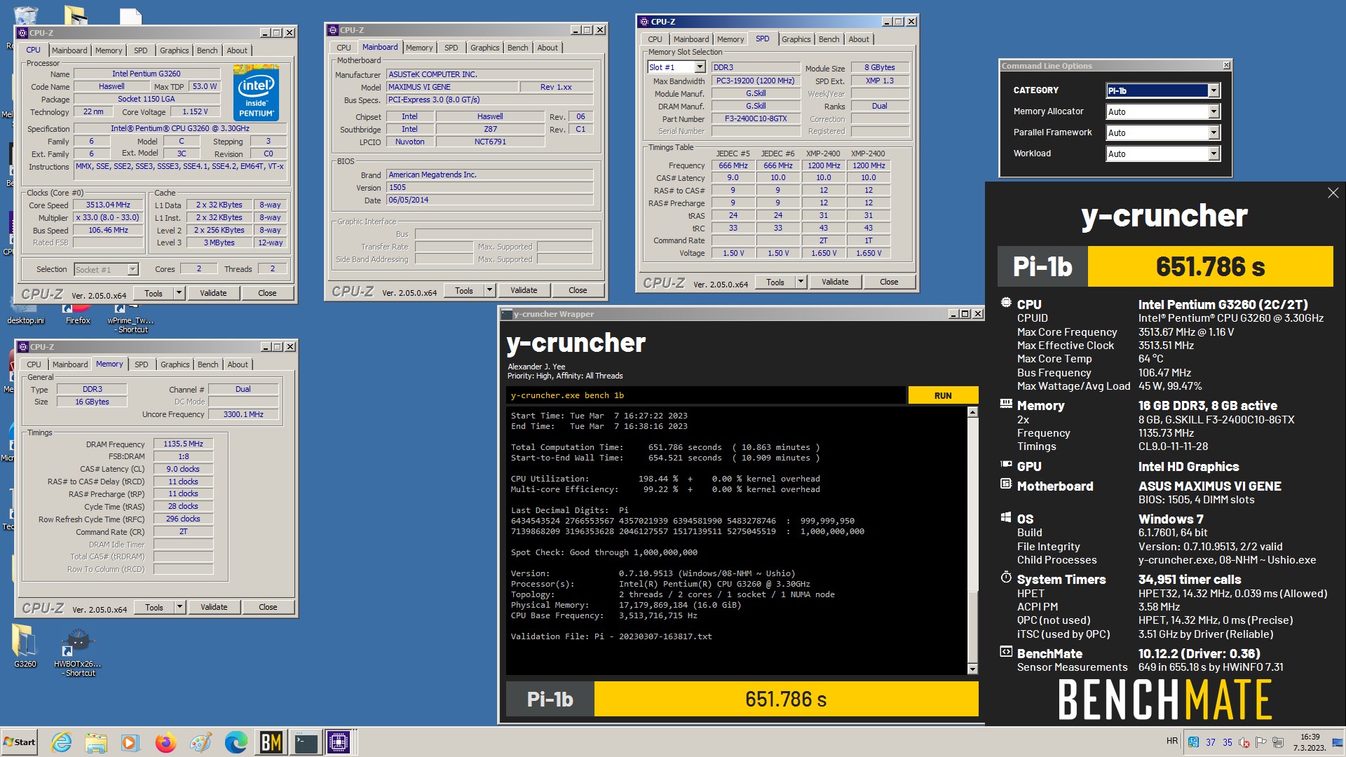The width and height of the screenshot is (1346, 757).
Task: Click the System Timers clock icon
Action: [1006, 578]
